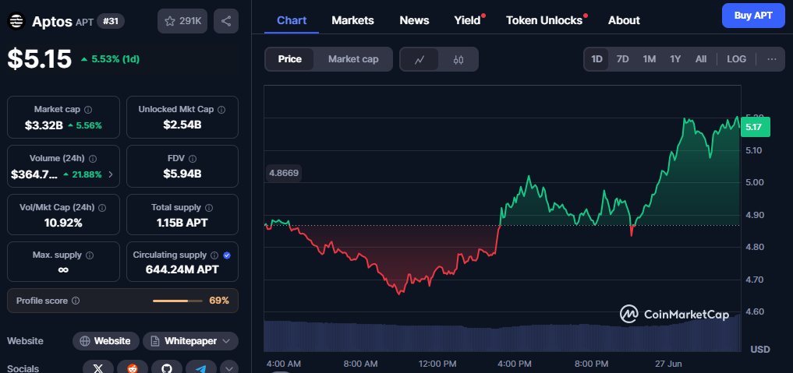793x373 pixels.
Task: Share Aptos using the share icon
Action: coord(226,21)
